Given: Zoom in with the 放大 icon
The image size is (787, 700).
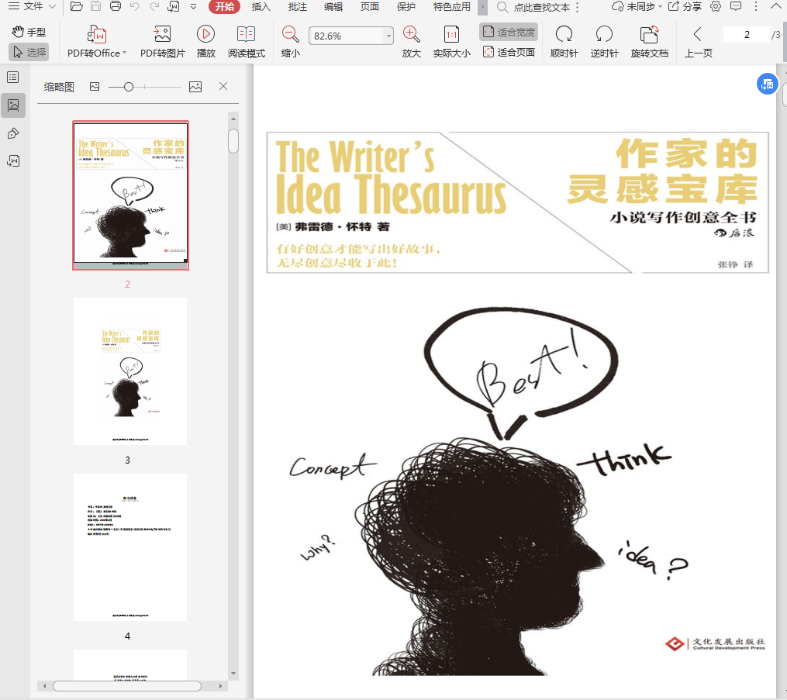Looking at the screenshot, I should pos(411,35).
